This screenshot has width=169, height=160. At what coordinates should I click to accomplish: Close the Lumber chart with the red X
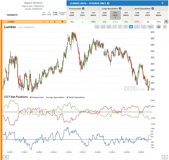click(x=165, y=27)
